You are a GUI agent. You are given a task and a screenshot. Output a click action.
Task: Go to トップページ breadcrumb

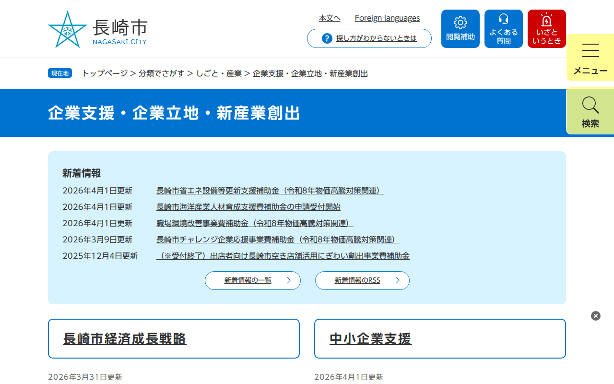coord(105,73)
